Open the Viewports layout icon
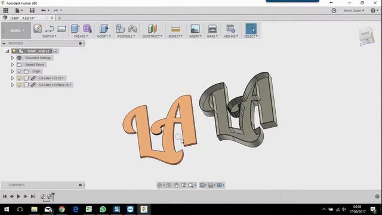 219,185
